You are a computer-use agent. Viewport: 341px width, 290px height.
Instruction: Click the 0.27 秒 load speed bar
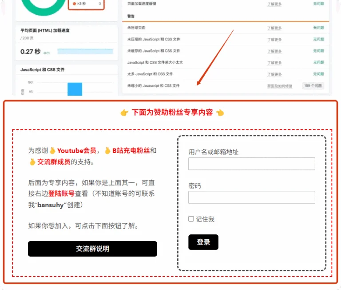84,52
